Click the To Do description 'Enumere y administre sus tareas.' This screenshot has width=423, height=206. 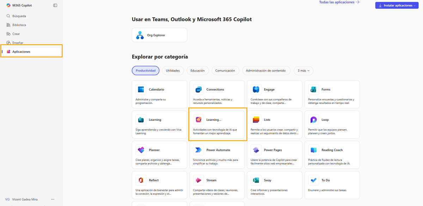(x=327, y=191)
